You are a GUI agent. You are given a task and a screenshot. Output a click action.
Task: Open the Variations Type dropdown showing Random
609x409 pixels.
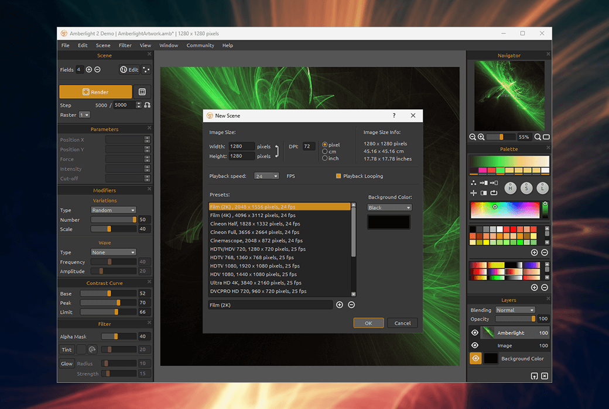click(113, 210)
